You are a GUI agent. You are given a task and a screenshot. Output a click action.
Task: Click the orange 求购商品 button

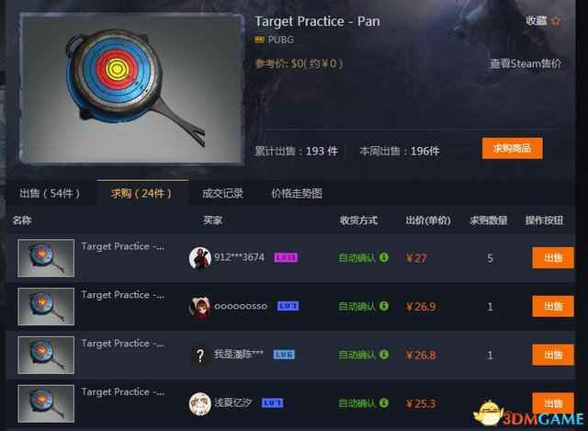click(512, 149)
